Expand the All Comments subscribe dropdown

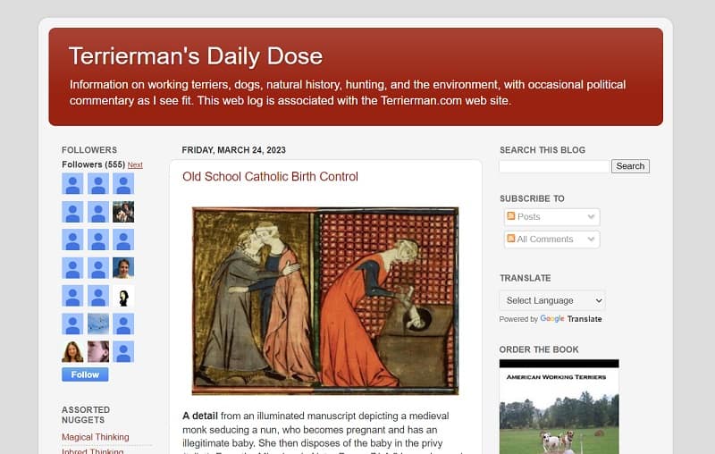tap(551, 240)
